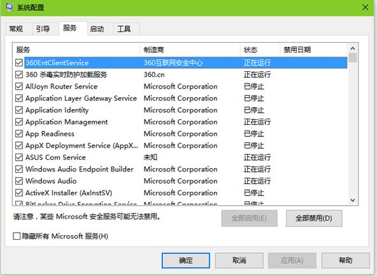Click the 应用(A) button
This screenshot has height=276, width=377.
click(292, 260)
